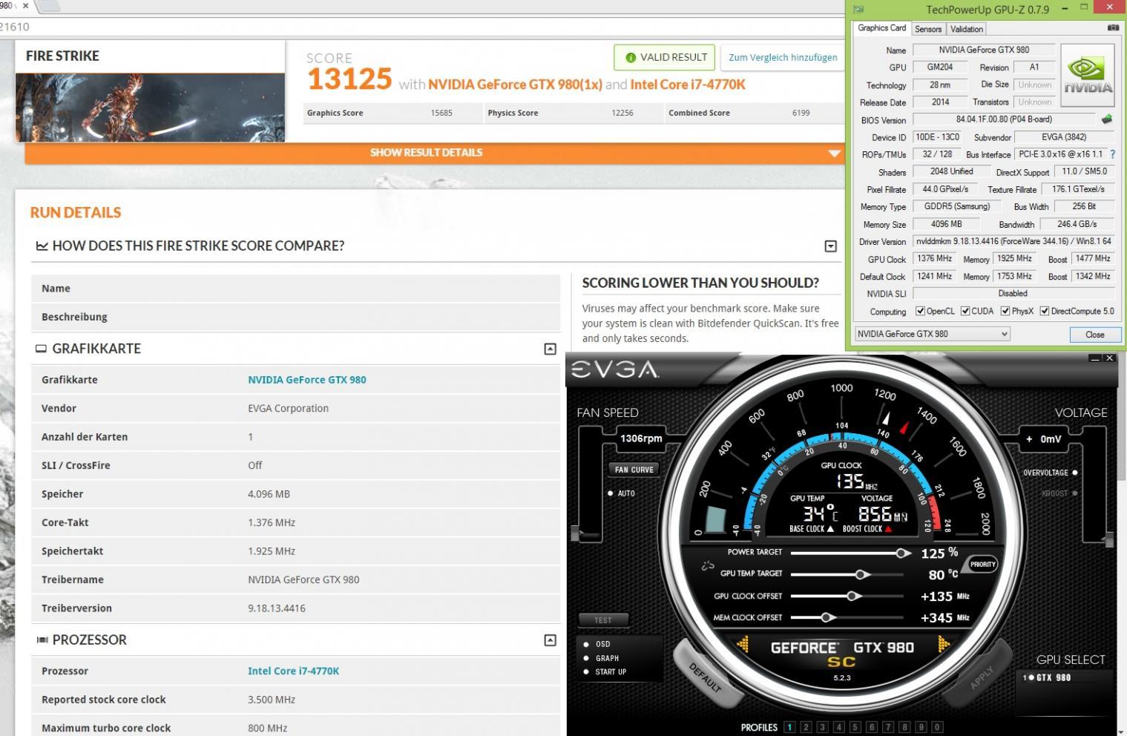Select profile slot 7 in EVGA Precision

click(x=887, y=727)
